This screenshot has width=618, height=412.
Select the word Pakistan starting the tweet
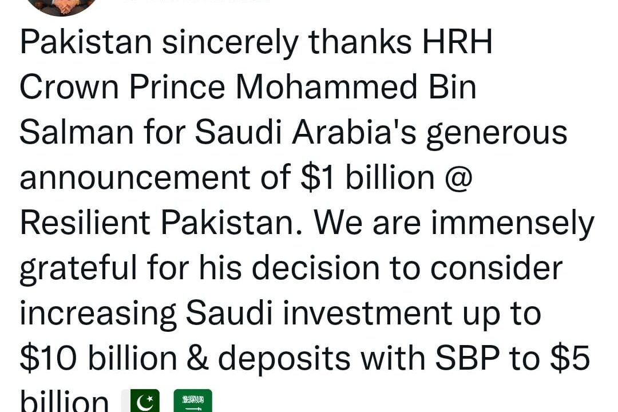tap(86, 41)
